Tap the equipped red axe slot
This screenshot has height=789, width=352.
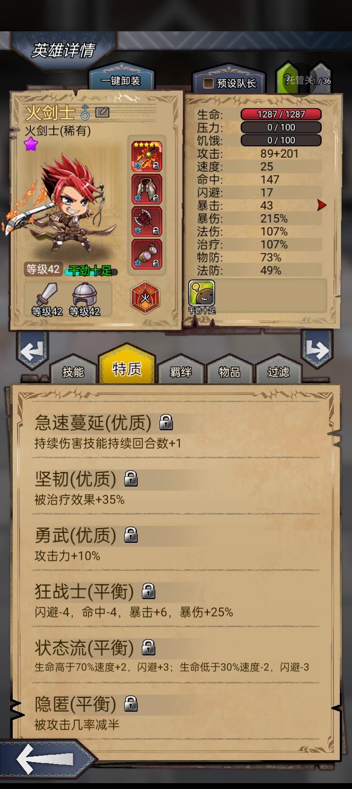tap(147, 221)
